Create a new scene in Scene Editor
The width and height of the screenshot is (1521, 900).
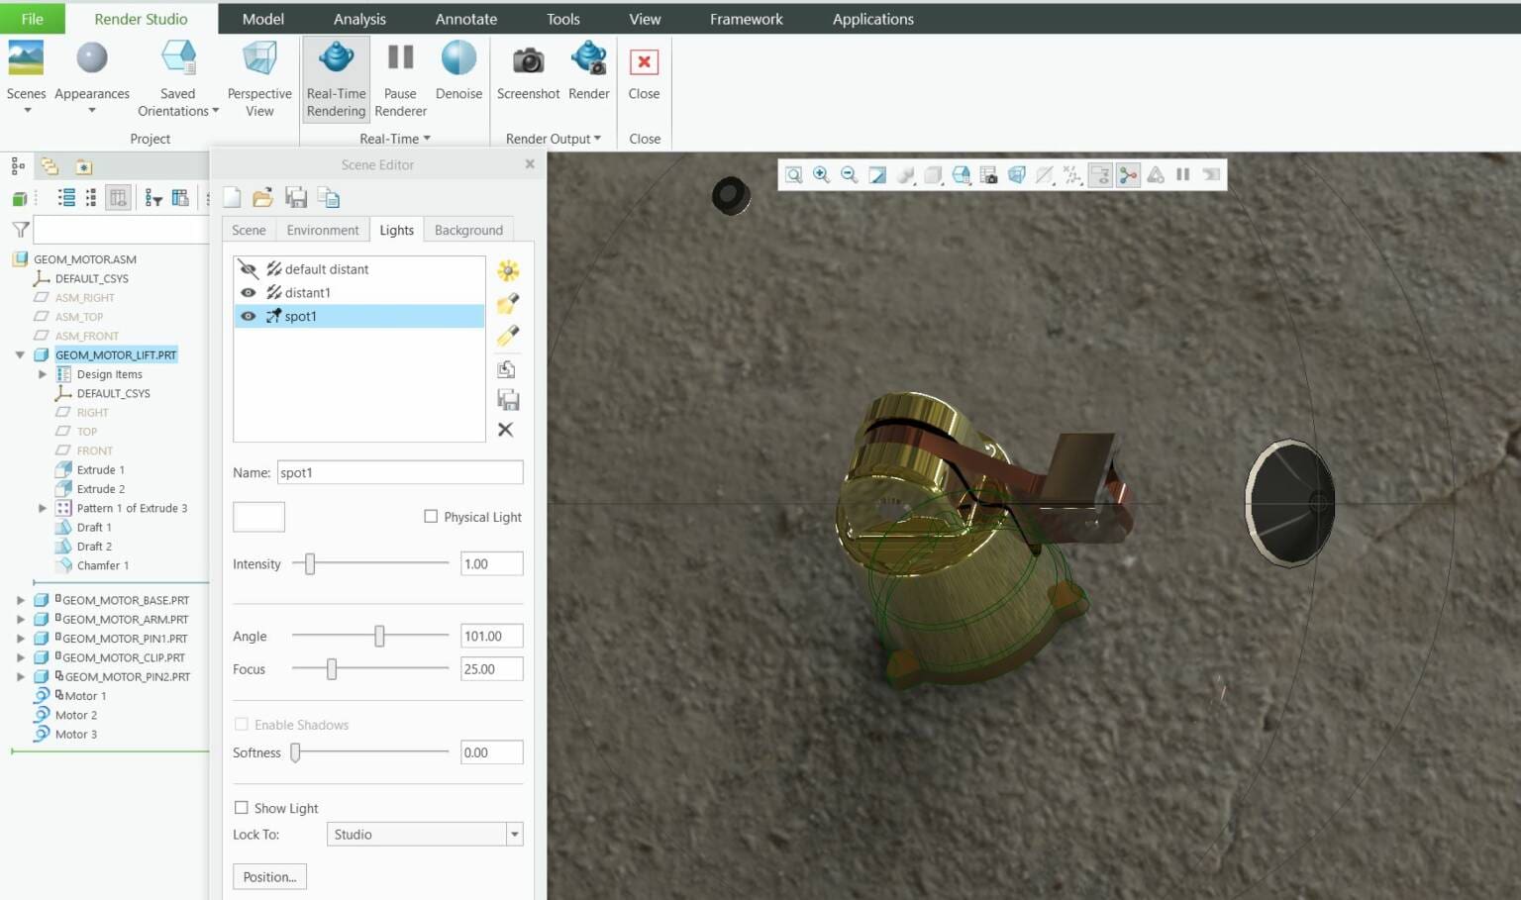pos(232,198)
